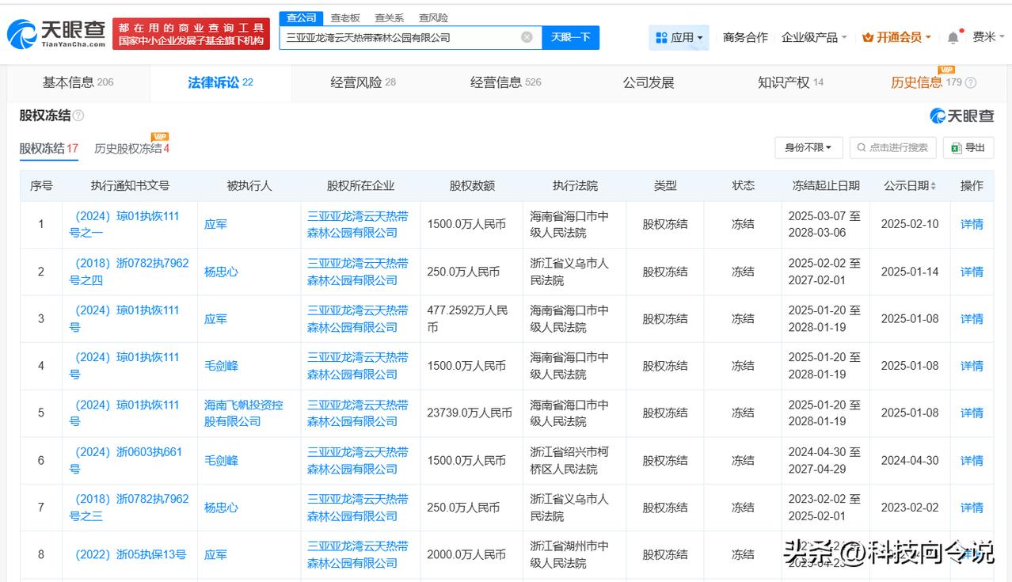Click 海南飞帆投资控股有限公司 link
1012x582 pixels.
[x=243, y=413]
